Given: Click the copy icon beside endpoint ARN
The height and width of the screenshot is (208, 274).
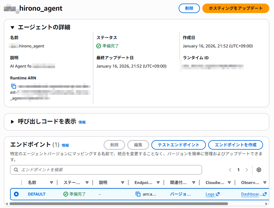Looking at the screenshot, I should (138, 194).
